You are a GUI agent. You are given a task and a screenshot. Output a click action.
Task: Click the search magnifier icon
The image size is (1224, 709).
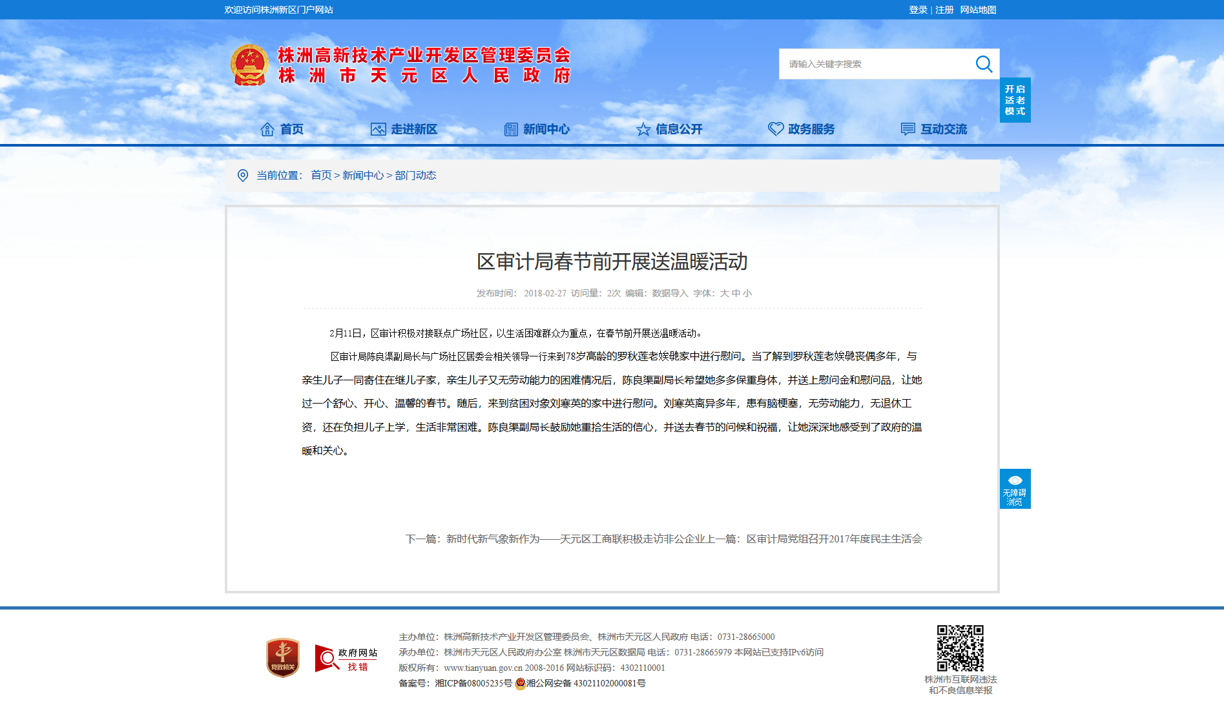[x=984, y=64]
